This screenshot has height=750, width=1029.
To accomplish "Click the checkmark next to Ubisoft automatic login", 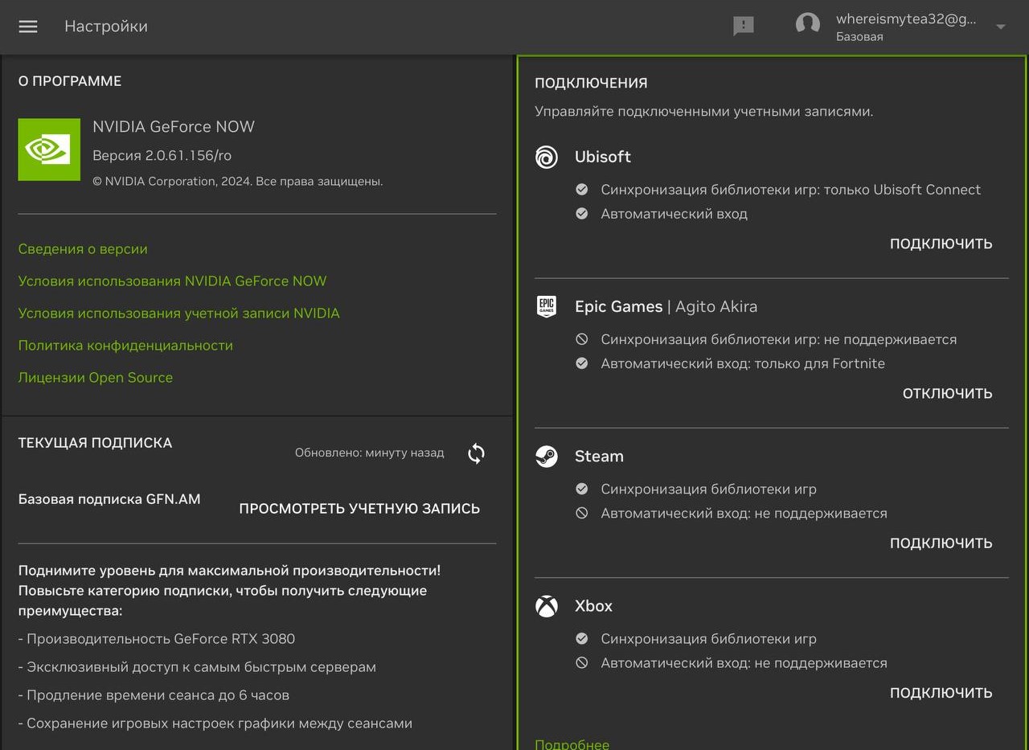I will point(582,214).
